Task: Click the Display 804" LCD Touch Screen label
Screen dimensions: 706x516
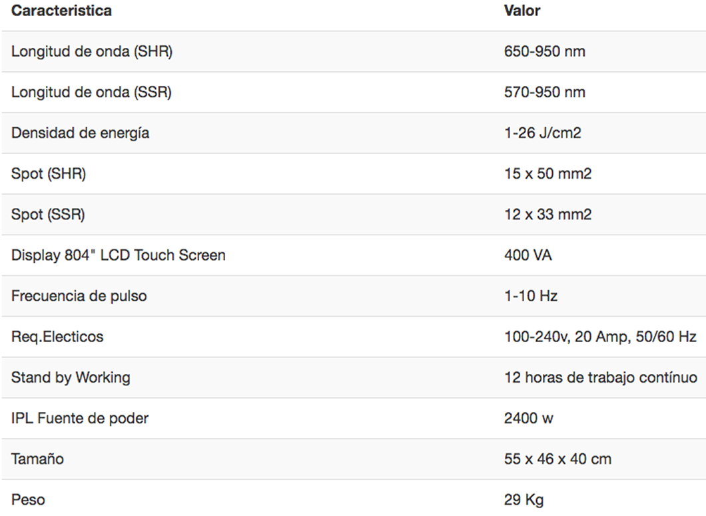Action: (x=119, y=255)
